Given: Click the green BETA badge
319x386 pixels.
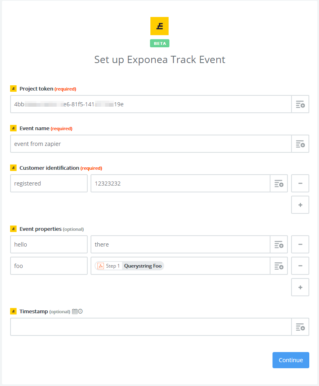Looking at the screenshot, I should (160, 43).
